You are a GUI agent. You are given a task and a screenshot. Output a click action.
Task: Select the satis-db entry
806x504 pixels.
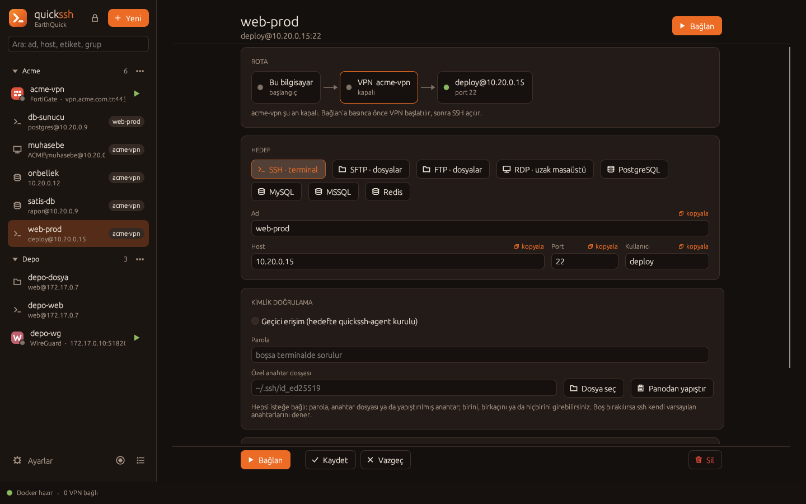point(78,206)
